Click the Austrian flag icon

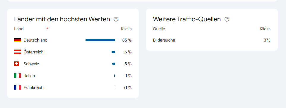(x=18, y=52)
